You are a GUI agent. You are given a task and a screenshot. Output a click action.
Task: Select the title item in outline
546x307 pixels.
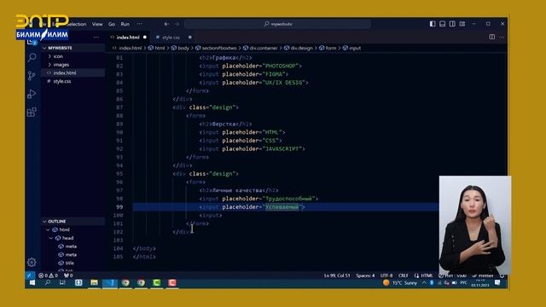[70, 263]
